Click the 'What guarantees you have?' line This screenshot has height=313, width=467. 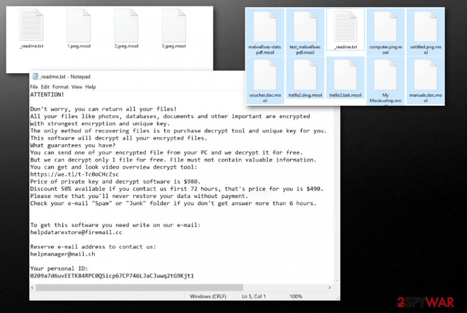click(73, 145)
